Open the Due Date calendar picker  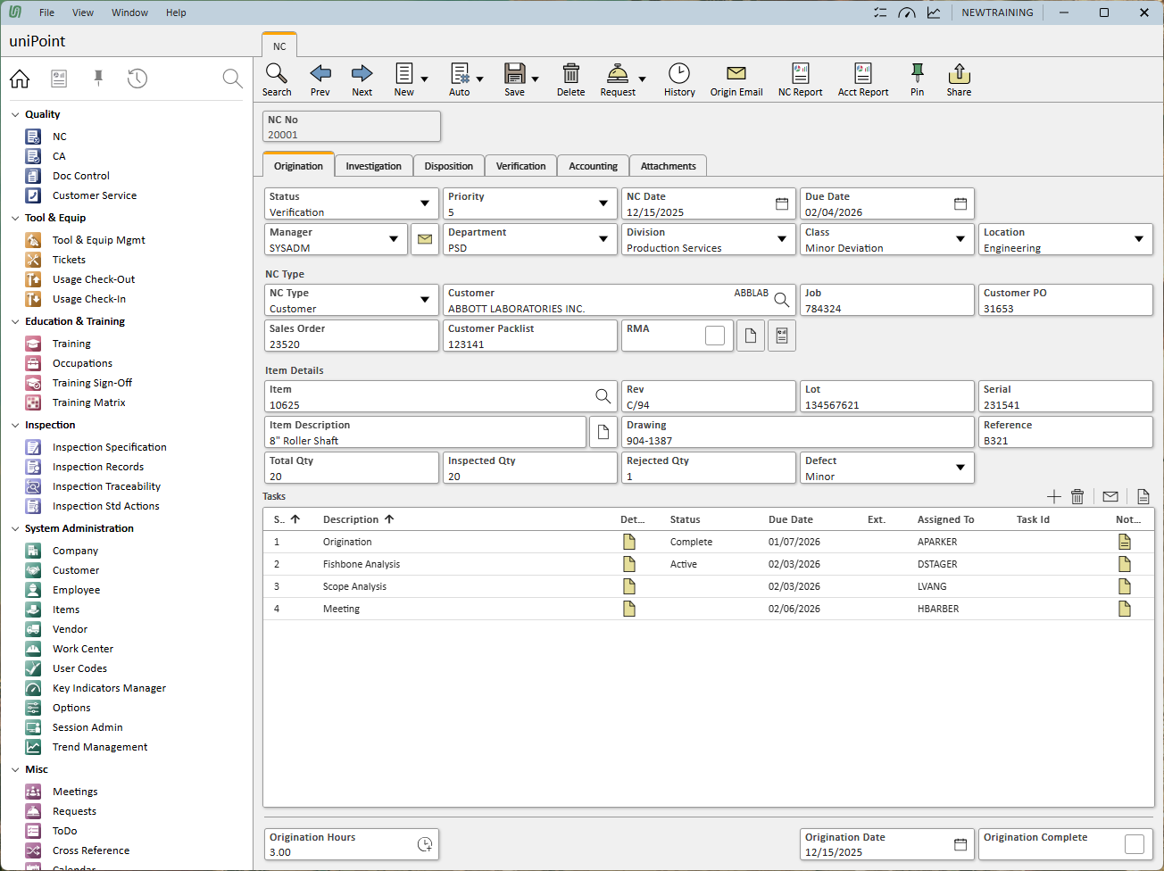(x=960, y=203)
